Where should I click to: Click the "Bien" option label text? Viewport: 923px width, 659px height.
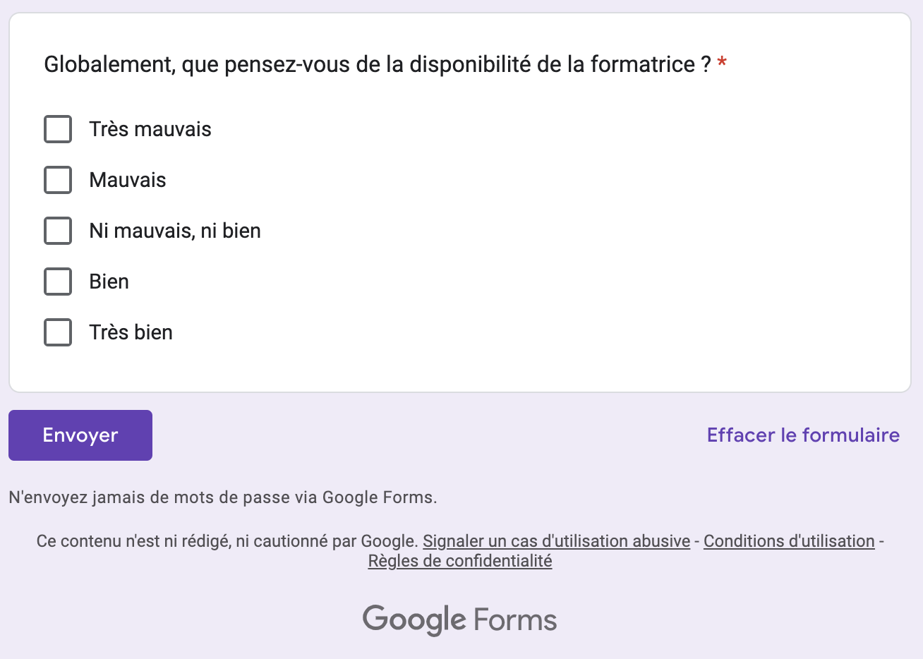coord(109,282)
